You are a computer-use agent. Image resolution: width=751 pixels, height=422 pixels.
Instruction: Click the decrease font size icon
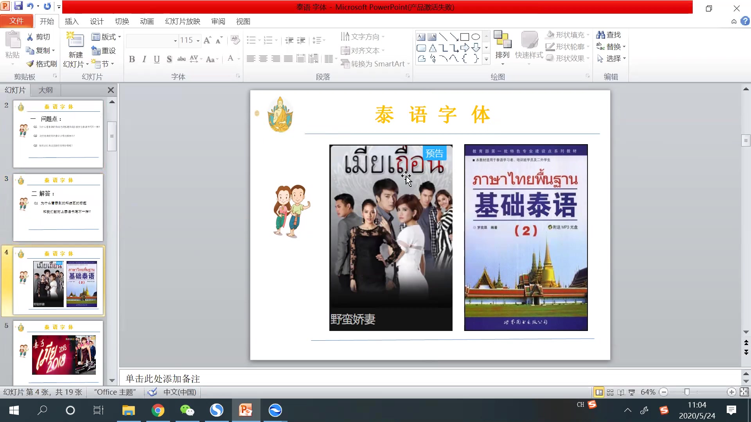[219, 40]
